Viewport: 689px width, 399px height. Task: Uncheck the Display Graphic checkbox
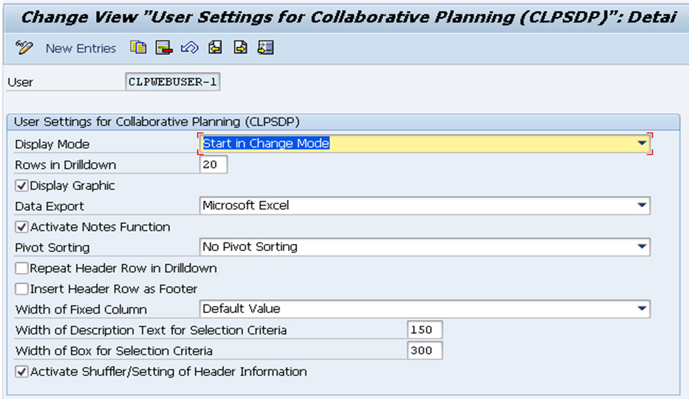click(x=21, y=186)
